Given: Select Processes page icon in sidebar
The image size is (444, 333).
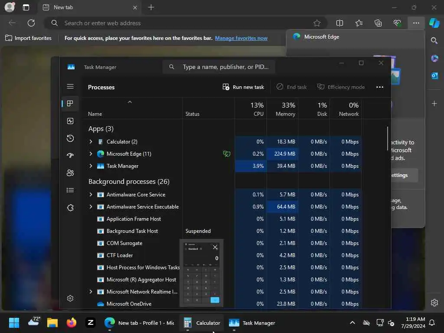Looking at the screenshot, I should 70,104.
